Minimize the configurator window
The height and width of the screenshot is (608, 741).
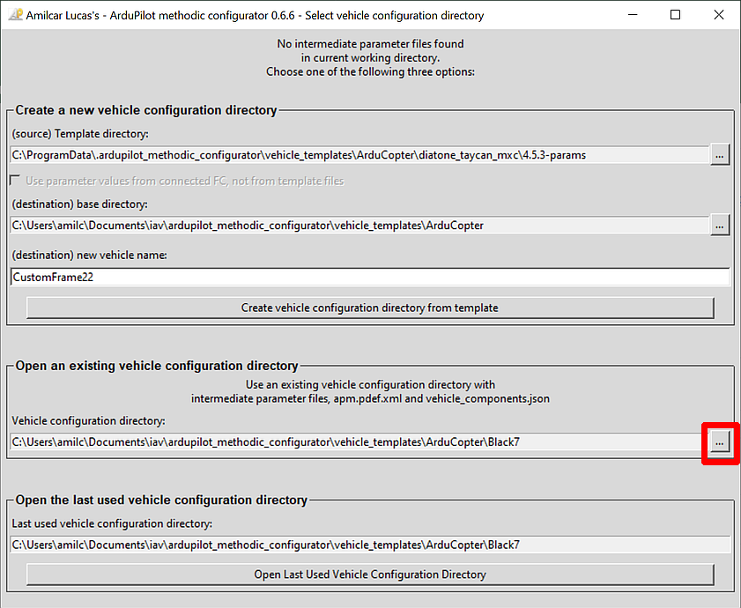tap(633, 15)
